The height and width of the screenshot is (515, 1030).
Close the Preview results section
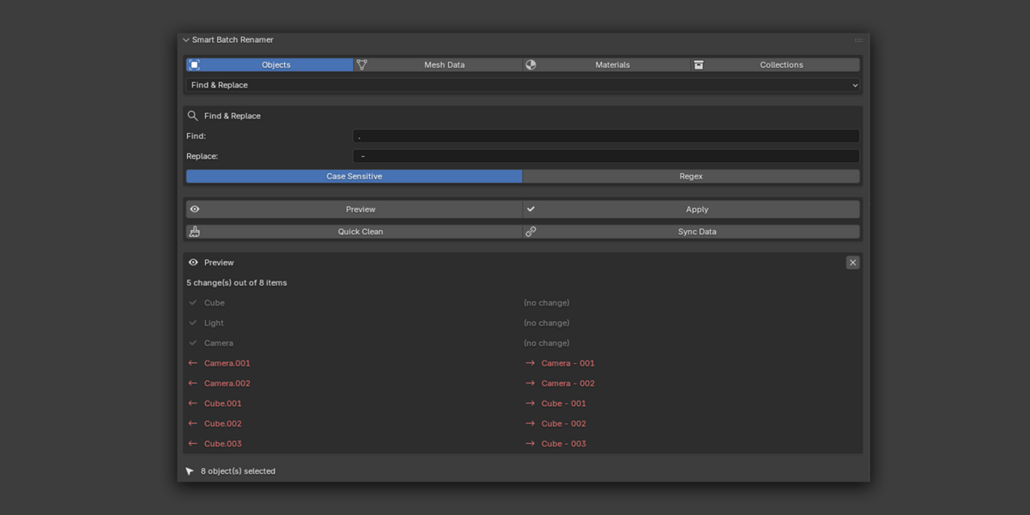click(x=852, y=263)
